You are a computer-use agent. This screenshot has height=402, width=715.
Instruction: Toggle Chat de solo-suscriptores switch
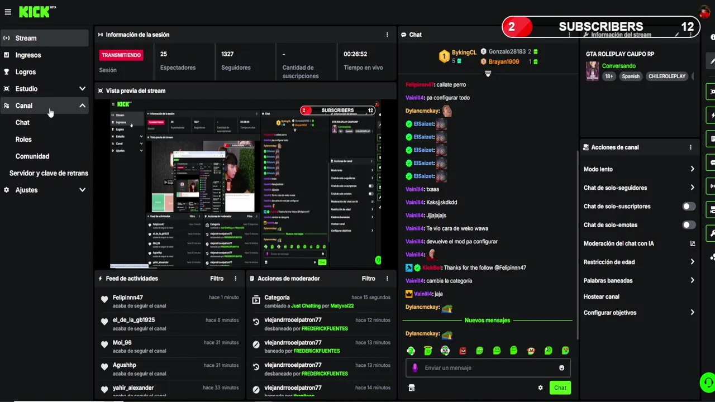(x=689, y=207)
